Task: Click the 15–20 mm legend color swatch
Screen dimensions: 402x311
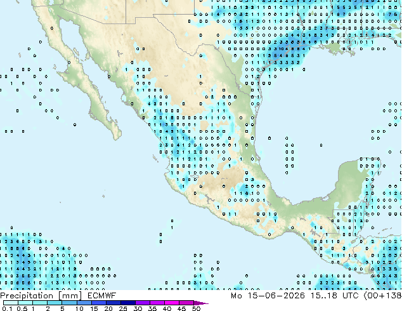Action: (98, 303)
